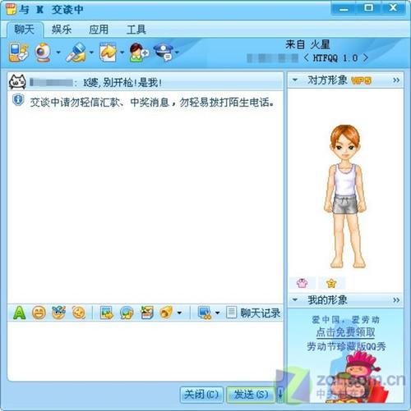Click the 发送(S) button

[251, 395]
